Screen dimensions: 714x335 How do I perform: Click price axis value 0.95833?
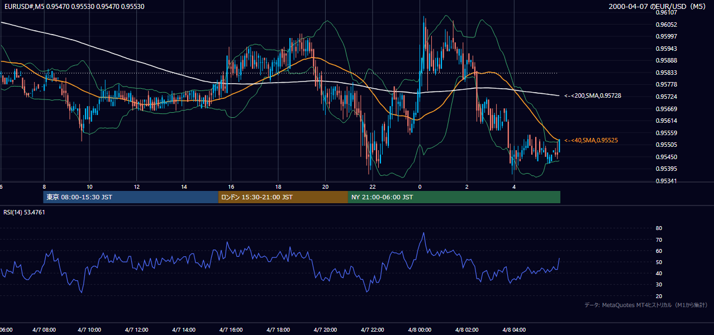666,73
